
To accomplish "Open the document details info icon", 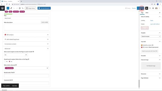I will click(20, 8).
